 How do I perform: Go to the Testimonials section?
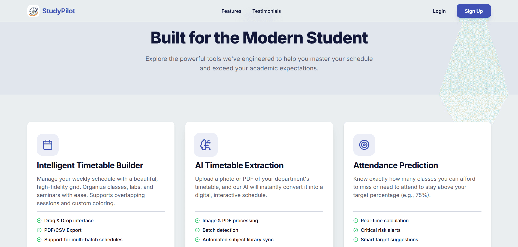pyautogui.click(x=266, y=11)
